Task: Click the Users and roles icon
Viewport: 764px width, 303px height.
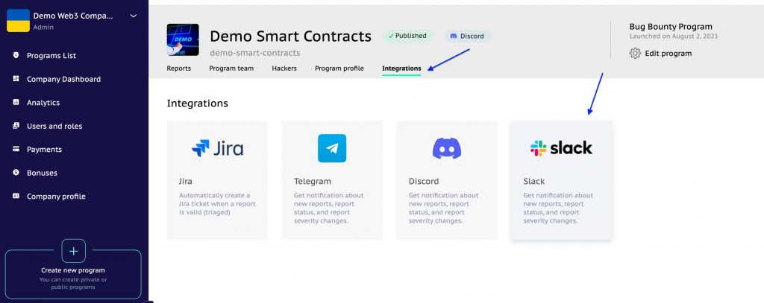Action: 16,126
